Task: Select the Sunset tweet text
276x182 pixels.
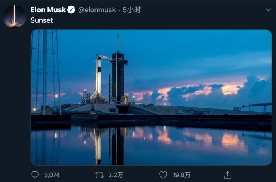Action: click(41, 20)
